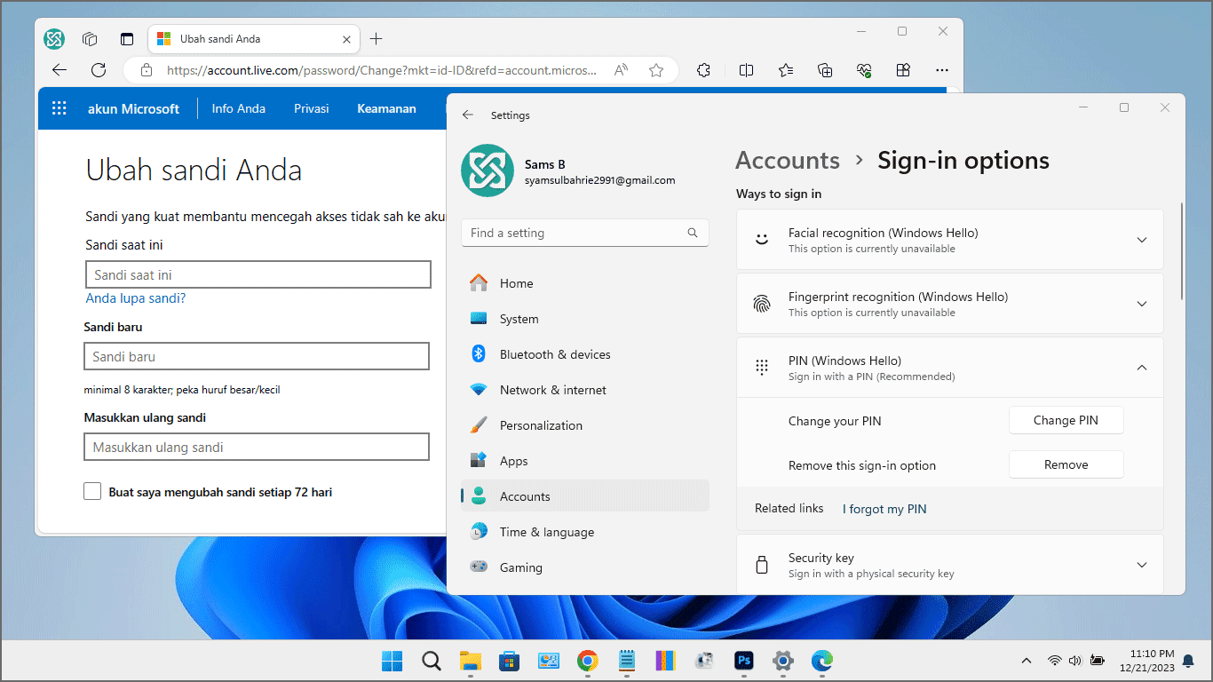This screenshot has width=1213, height=682.
Task: Open the Edge apps icon in toolbar
Action: [903, 70]
